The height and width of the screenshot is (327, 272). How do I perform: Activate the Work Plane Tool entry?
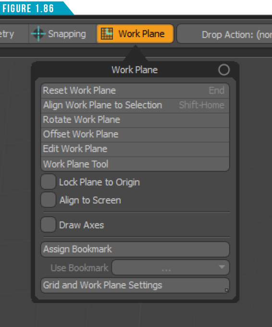(135, 164)
